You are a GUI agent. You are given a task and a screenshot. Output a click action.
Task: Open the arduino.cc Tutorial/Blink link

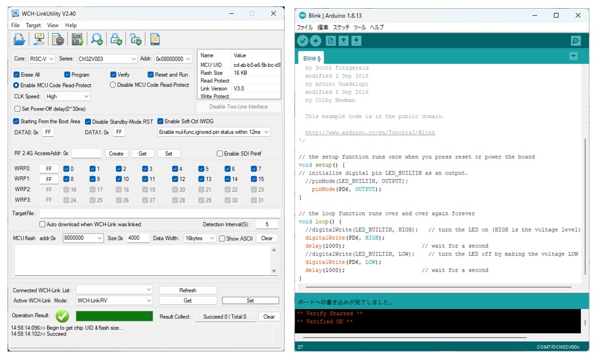[370, 133]
